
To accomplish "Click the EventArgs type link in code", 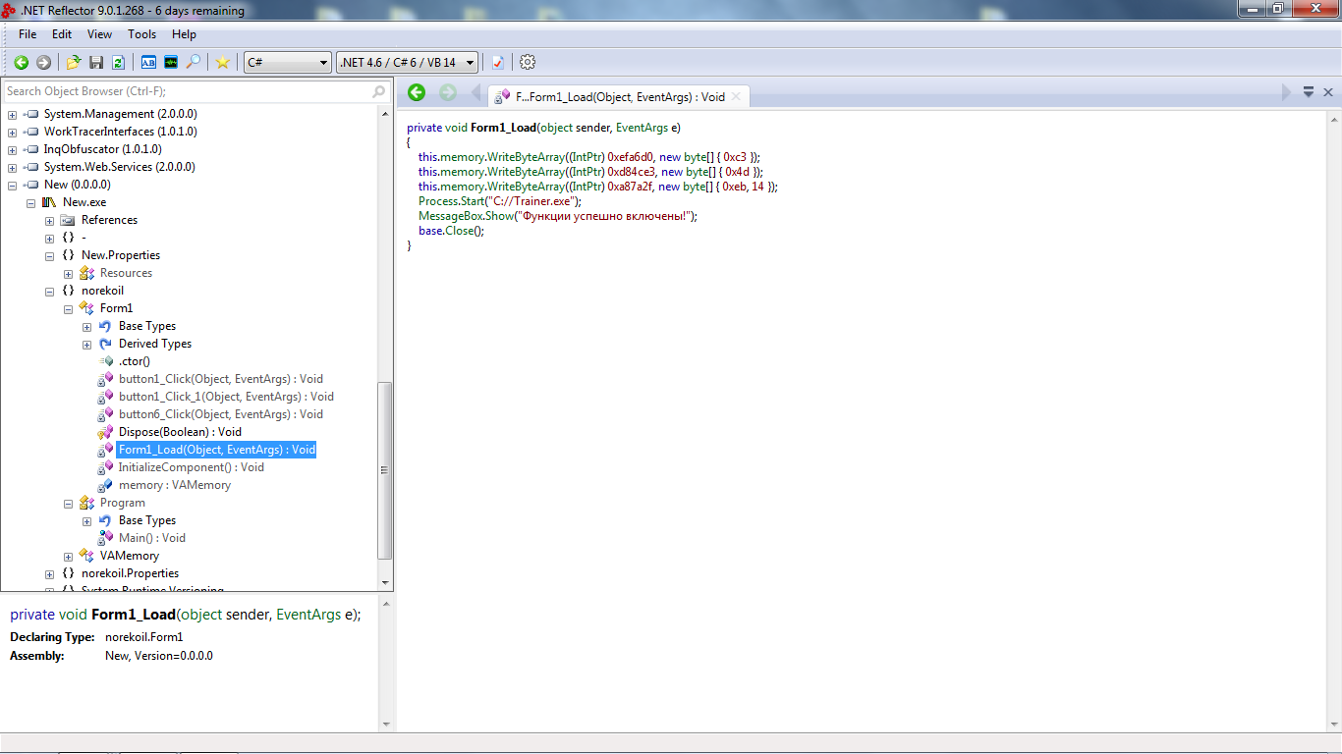I will (x=642, y=128).
